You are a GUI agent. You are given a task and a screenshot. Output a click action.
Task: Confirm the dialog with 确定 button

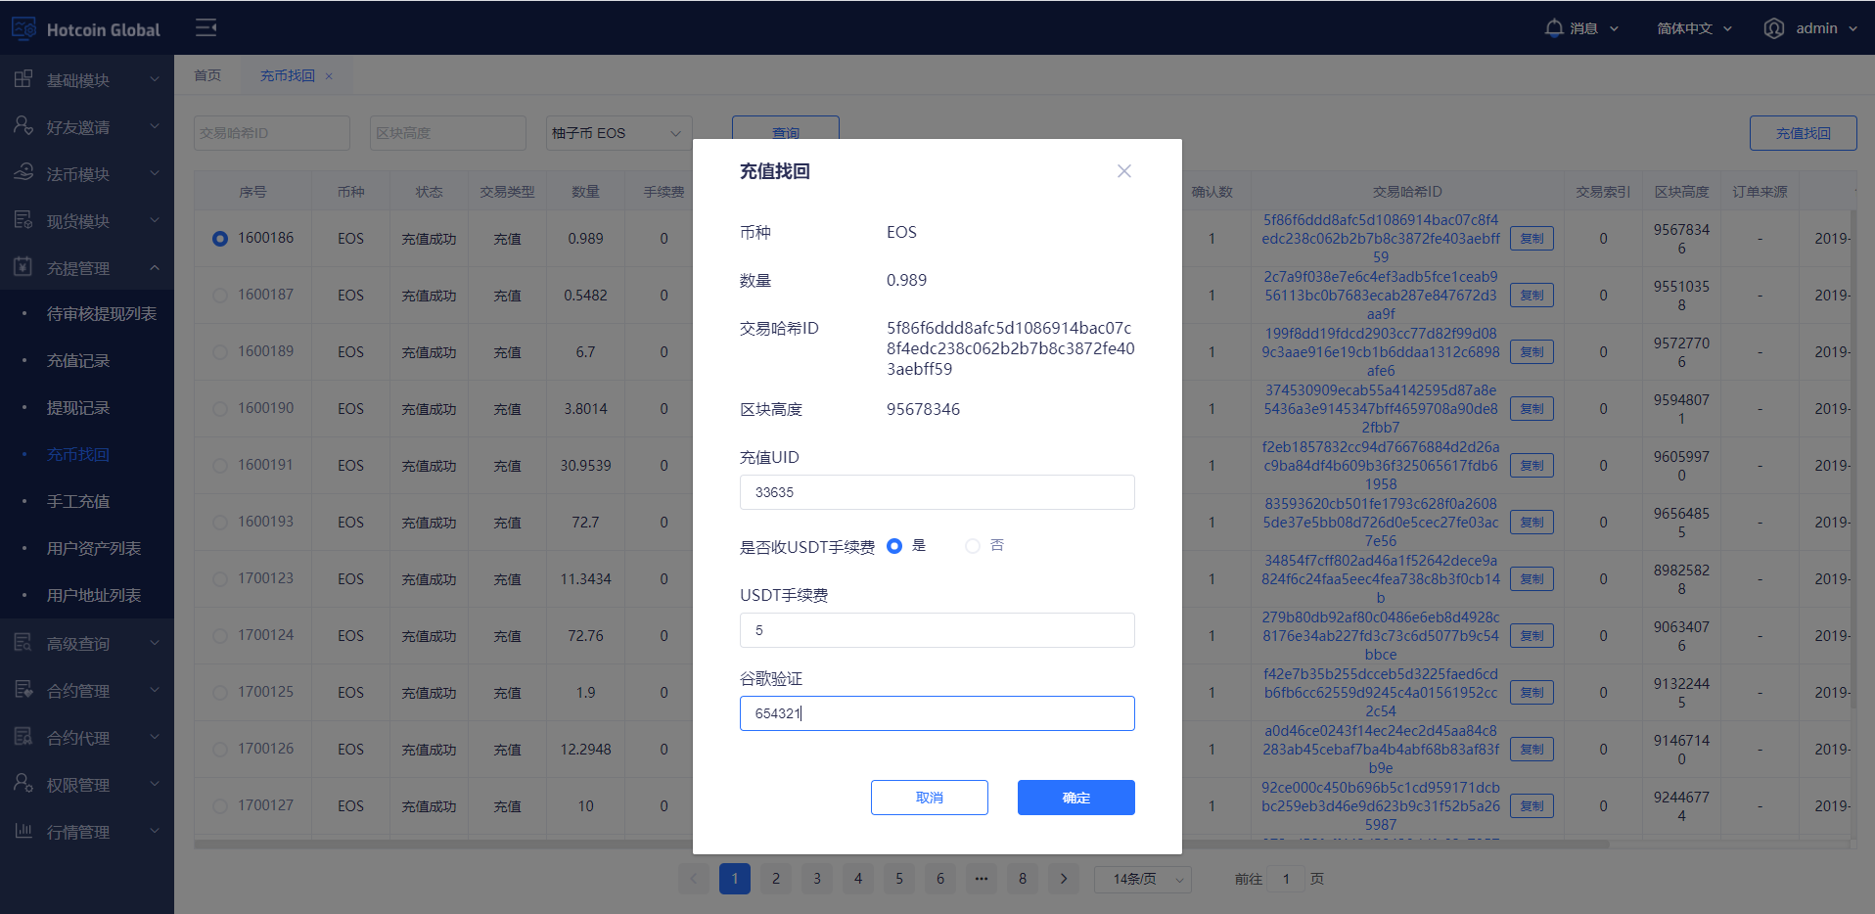click(1075, 797)
